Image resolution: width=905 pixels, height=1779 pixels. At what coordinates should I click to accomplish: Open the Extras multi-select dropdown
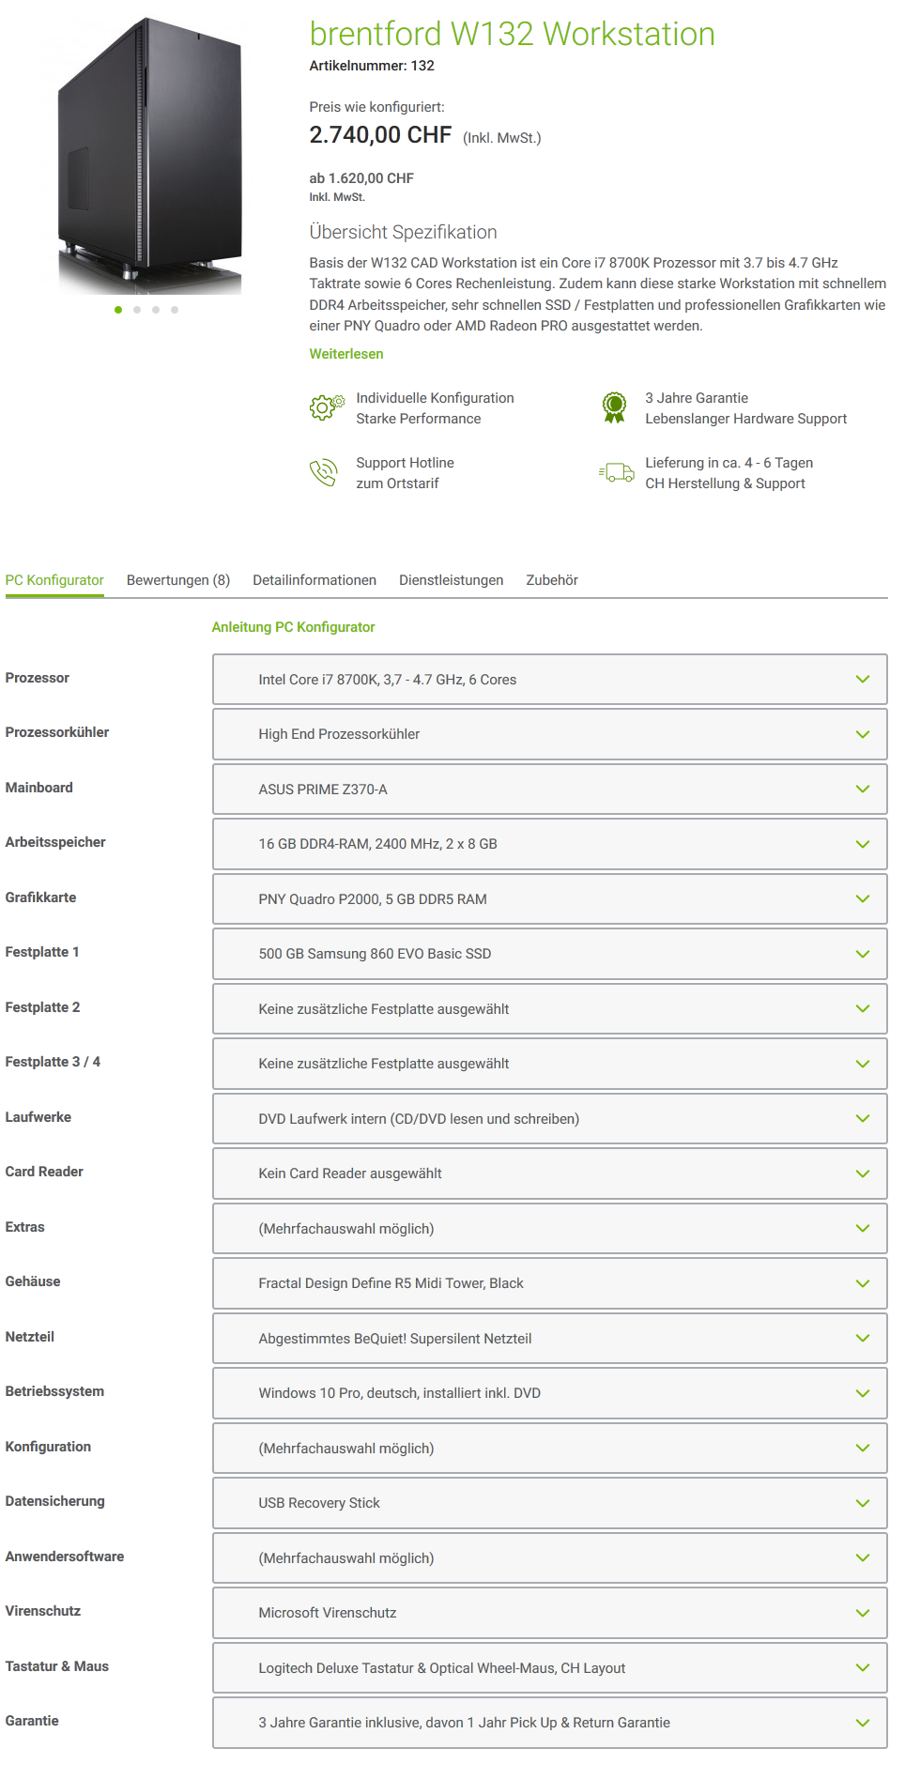tap(549, 1229)
